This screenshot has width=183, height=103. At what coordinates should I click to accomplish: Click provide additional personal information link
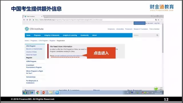[67, 56]
